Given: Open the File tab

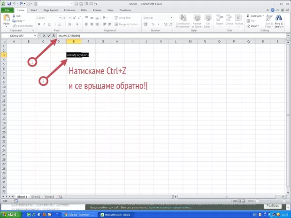Looking at the screenshot, I should click(7, 10).
